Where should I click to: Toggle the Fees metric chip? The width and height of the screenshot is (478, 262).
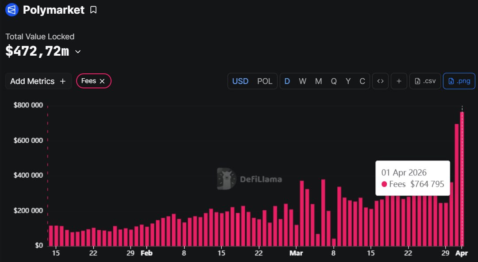pos(89,81)
